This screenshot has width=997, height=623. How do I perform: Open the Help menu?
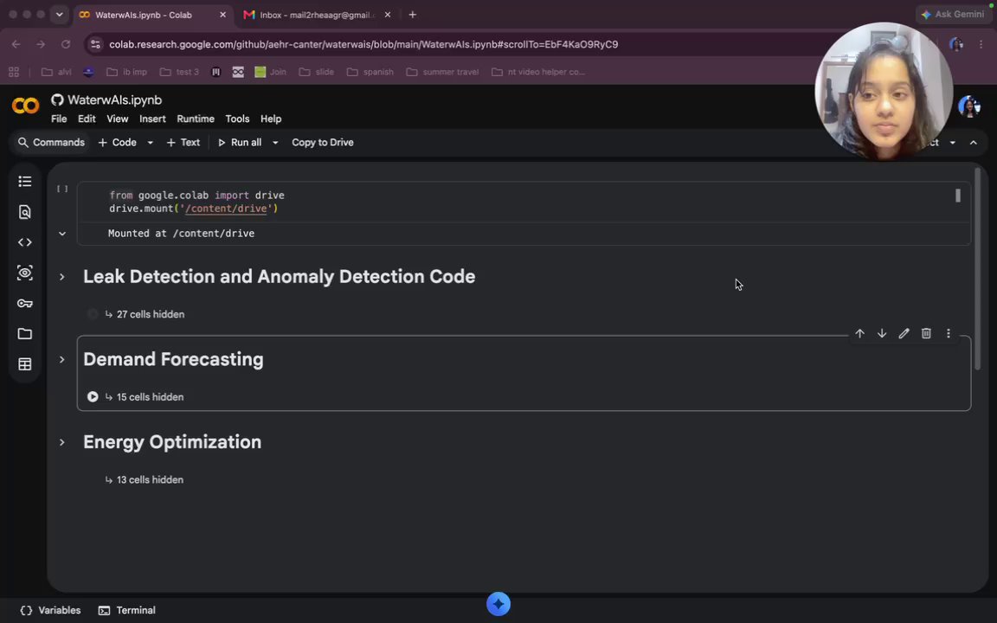271,119
